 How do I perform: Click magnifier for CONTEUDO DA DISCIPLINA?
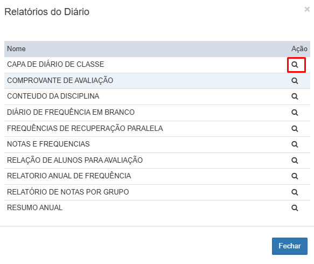click(x=295, y=96)
